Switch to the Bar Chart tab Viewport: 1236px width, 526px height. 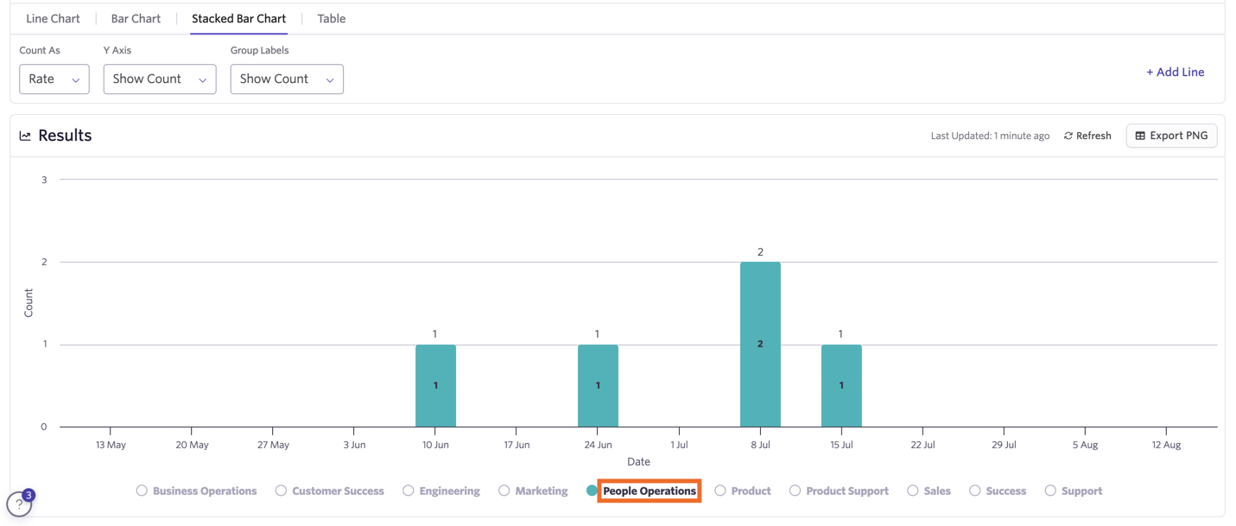136,18
